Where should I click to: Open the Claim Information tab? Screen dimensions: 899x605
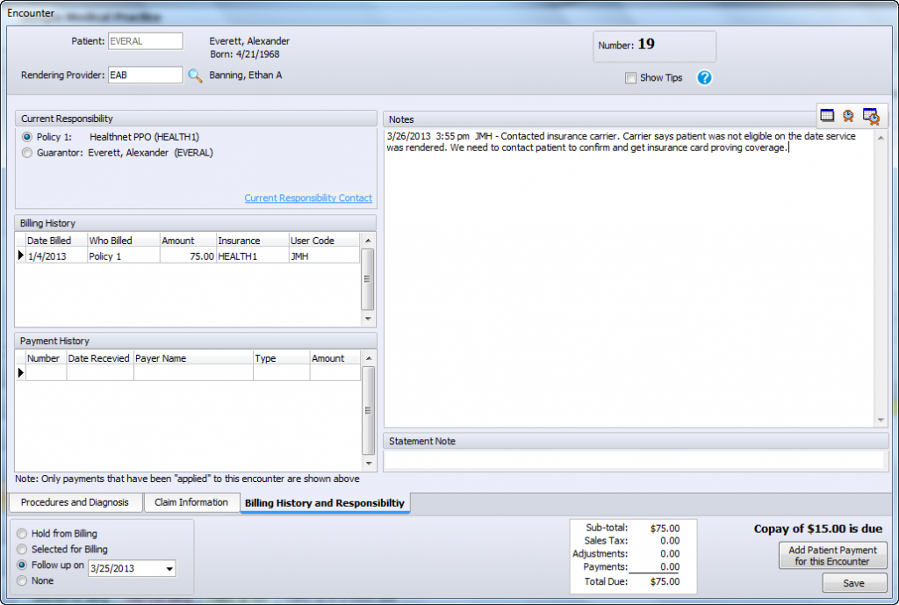pos(192,503)
